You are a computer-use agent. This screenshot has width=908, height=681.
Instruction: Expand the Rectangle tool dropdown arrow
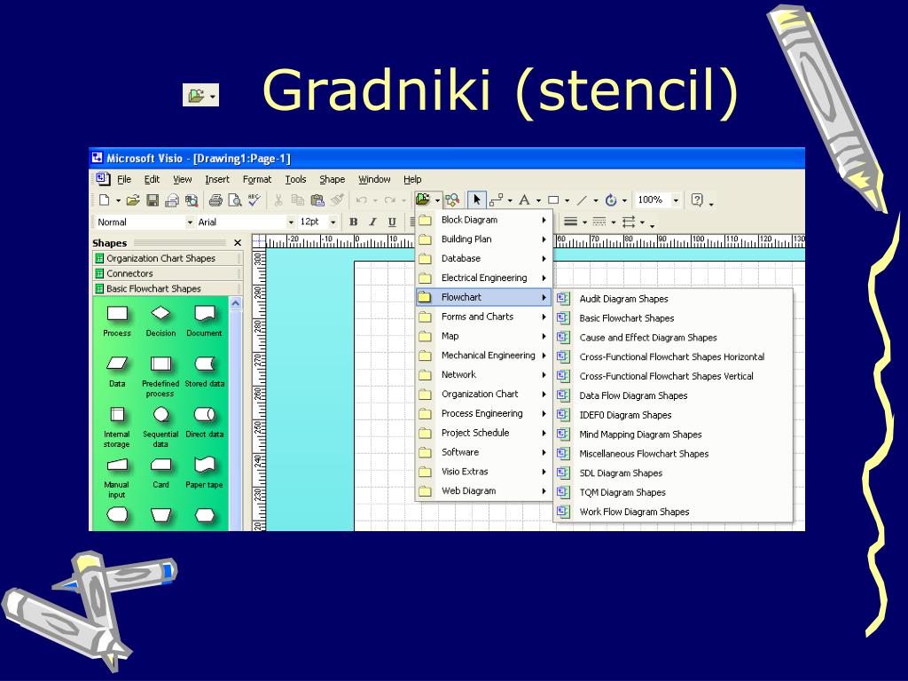coord(567,201)
